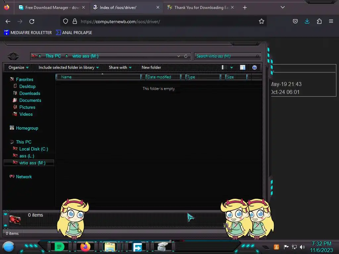Click the site padlock icon
Image resolution: width=339 pixels, height=254 pixels.
[74, 21]
